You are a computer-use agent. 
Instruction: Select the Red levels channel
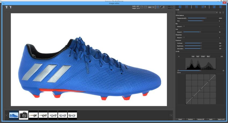point(198,57)
